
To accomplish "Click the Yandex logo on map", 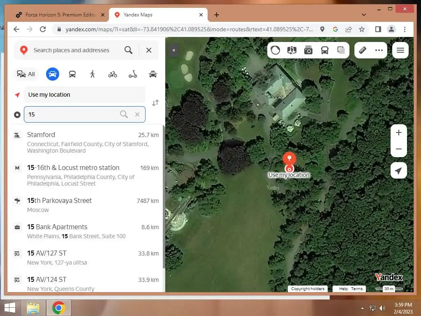I will pyautogui.click(x=389, y=277).
